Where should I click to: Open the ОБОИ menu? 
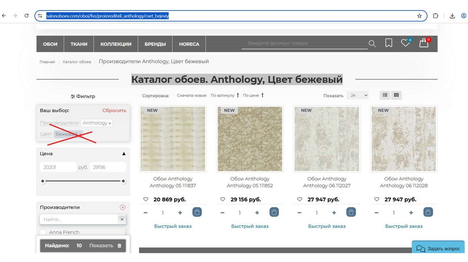tap(50, 44)
